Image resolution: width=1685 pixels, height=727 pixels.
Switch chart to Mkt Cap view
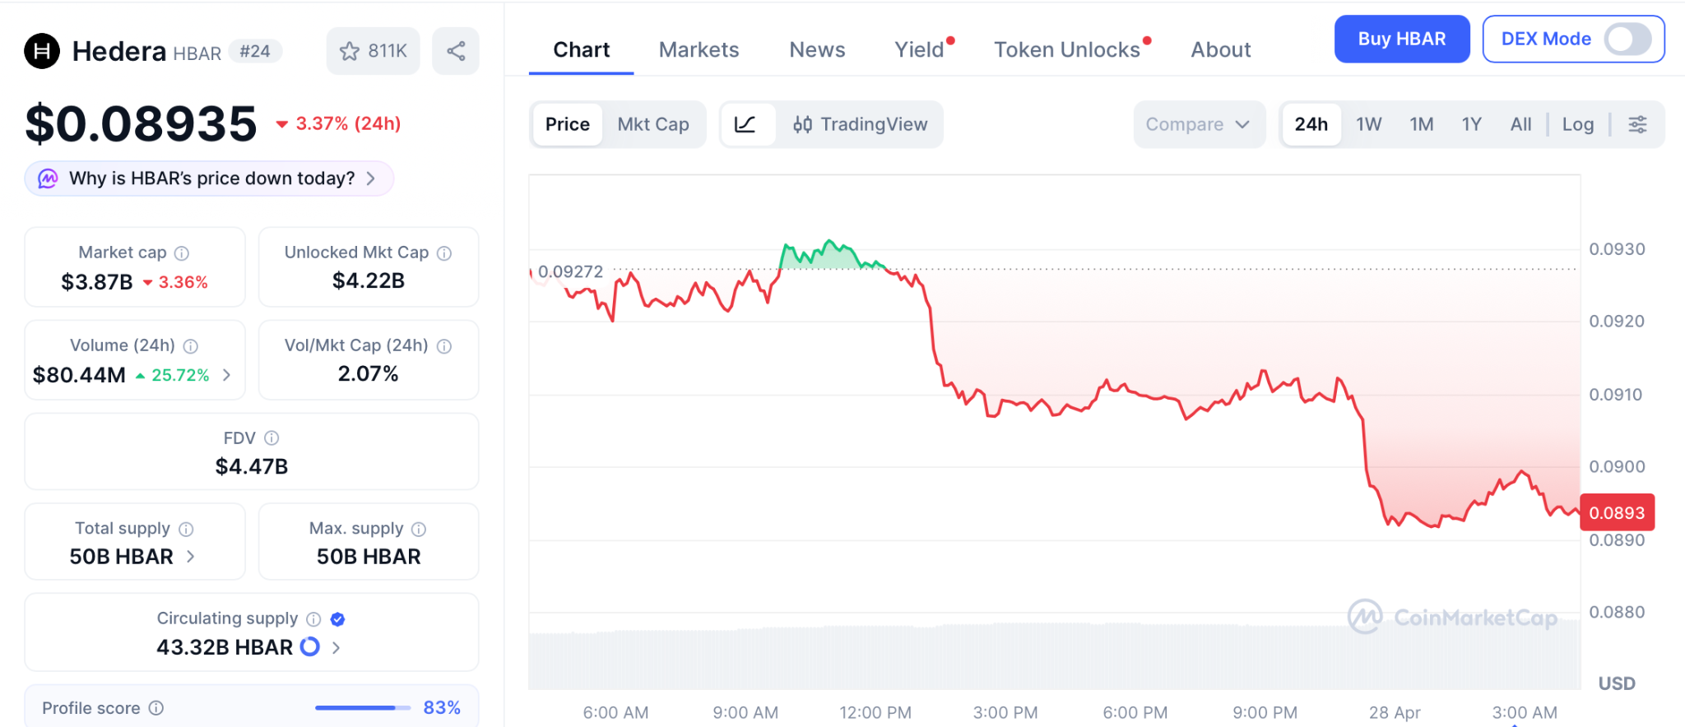pos(653,124)
